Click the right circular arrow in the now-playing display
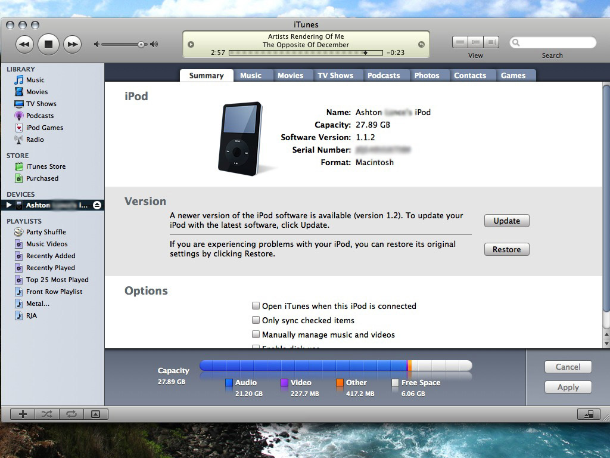Image resolution: width=610 pixels, height=458 pixels. click(x=421, y=44)
